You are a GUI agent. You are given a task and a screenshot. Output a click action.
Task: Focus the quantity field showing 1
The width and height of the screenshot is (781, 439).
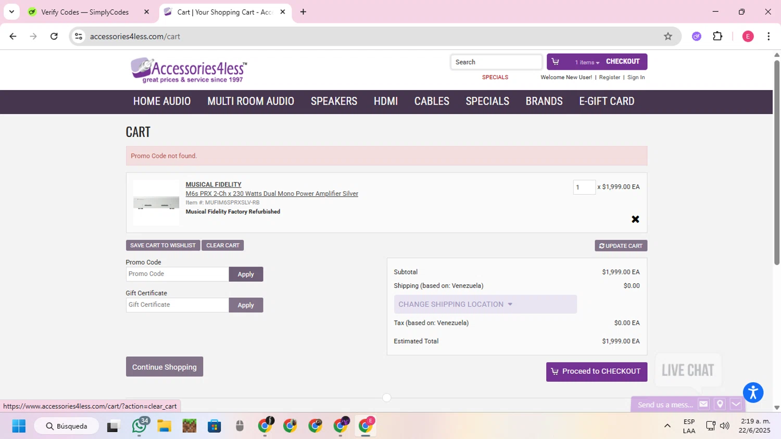pos(584,187)
